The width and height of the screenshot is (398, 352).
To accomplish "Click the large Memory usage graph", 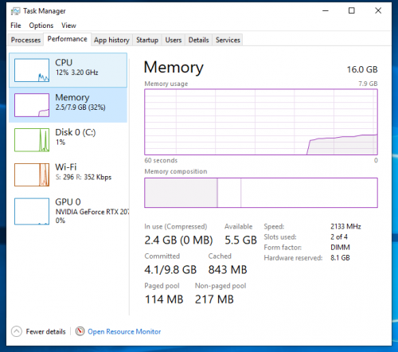I will click(x=261, y=122).
